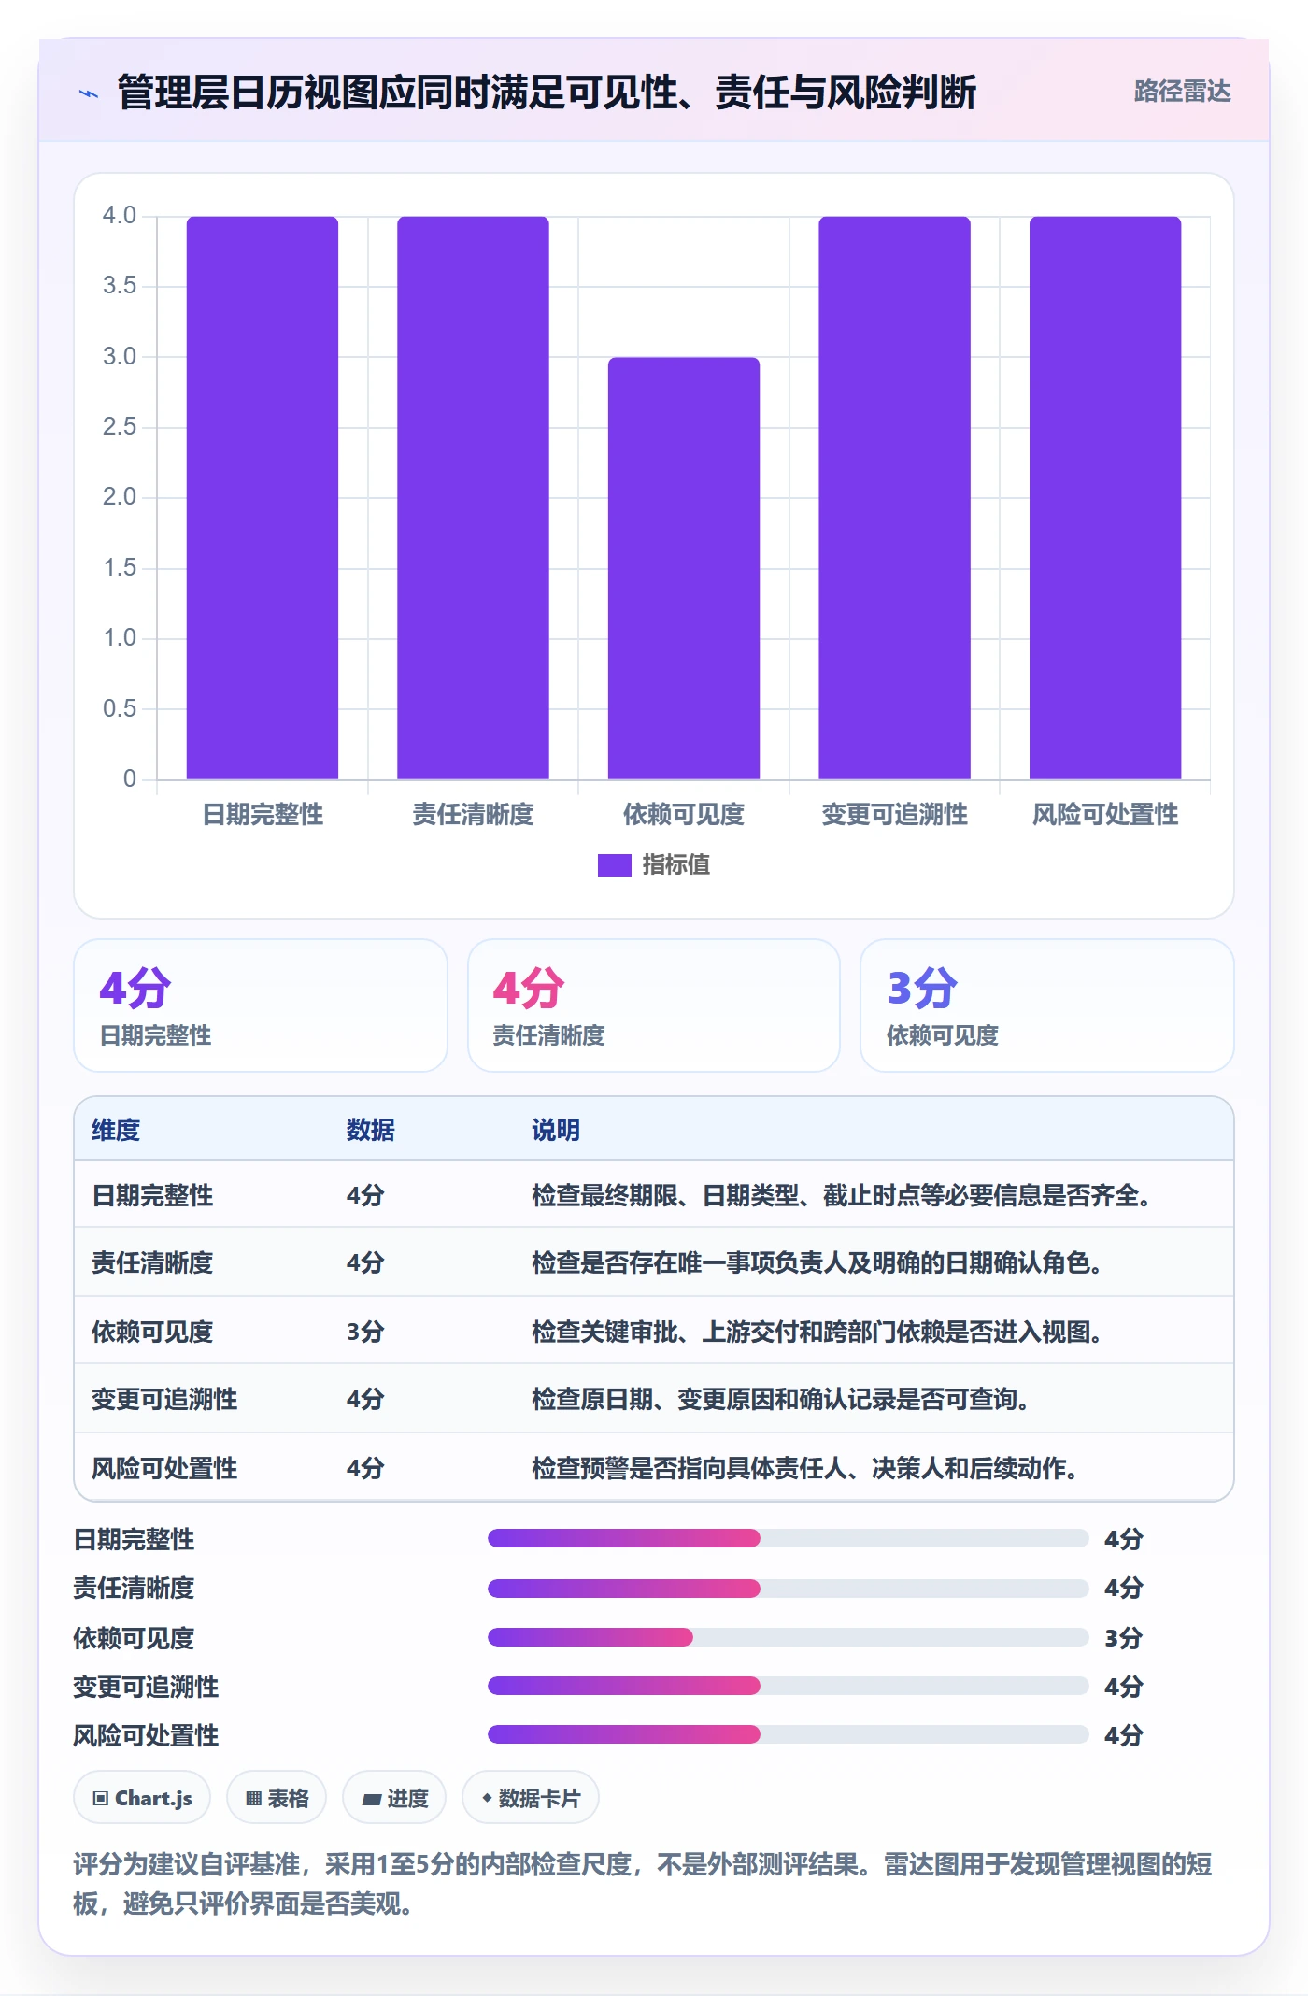
Task: Click the 变更可追溯性 table row name
Action: (x=164, y=1399)
